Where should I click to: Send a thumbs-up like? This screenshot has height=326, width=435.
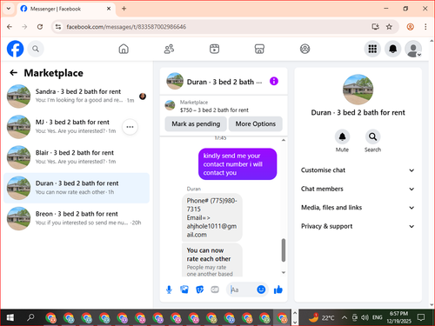pyautogui.click(x=278, y=289)
